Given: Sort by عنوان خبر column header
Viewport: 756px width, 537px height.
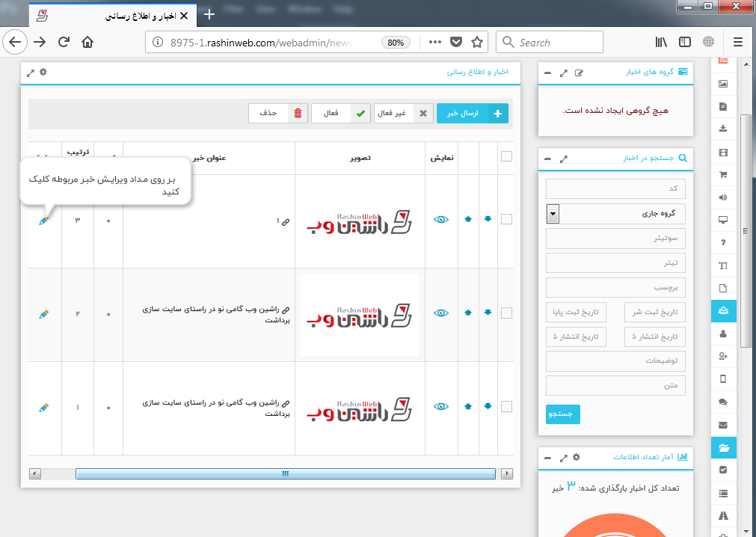Looking at the screenshot, I should point(209,158).
